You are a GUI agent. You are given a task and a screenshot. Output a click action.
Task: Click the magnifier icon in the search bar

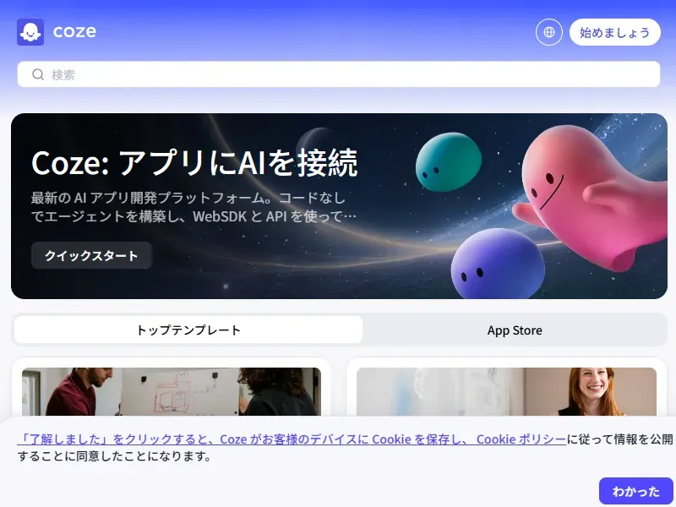(37, 74)
